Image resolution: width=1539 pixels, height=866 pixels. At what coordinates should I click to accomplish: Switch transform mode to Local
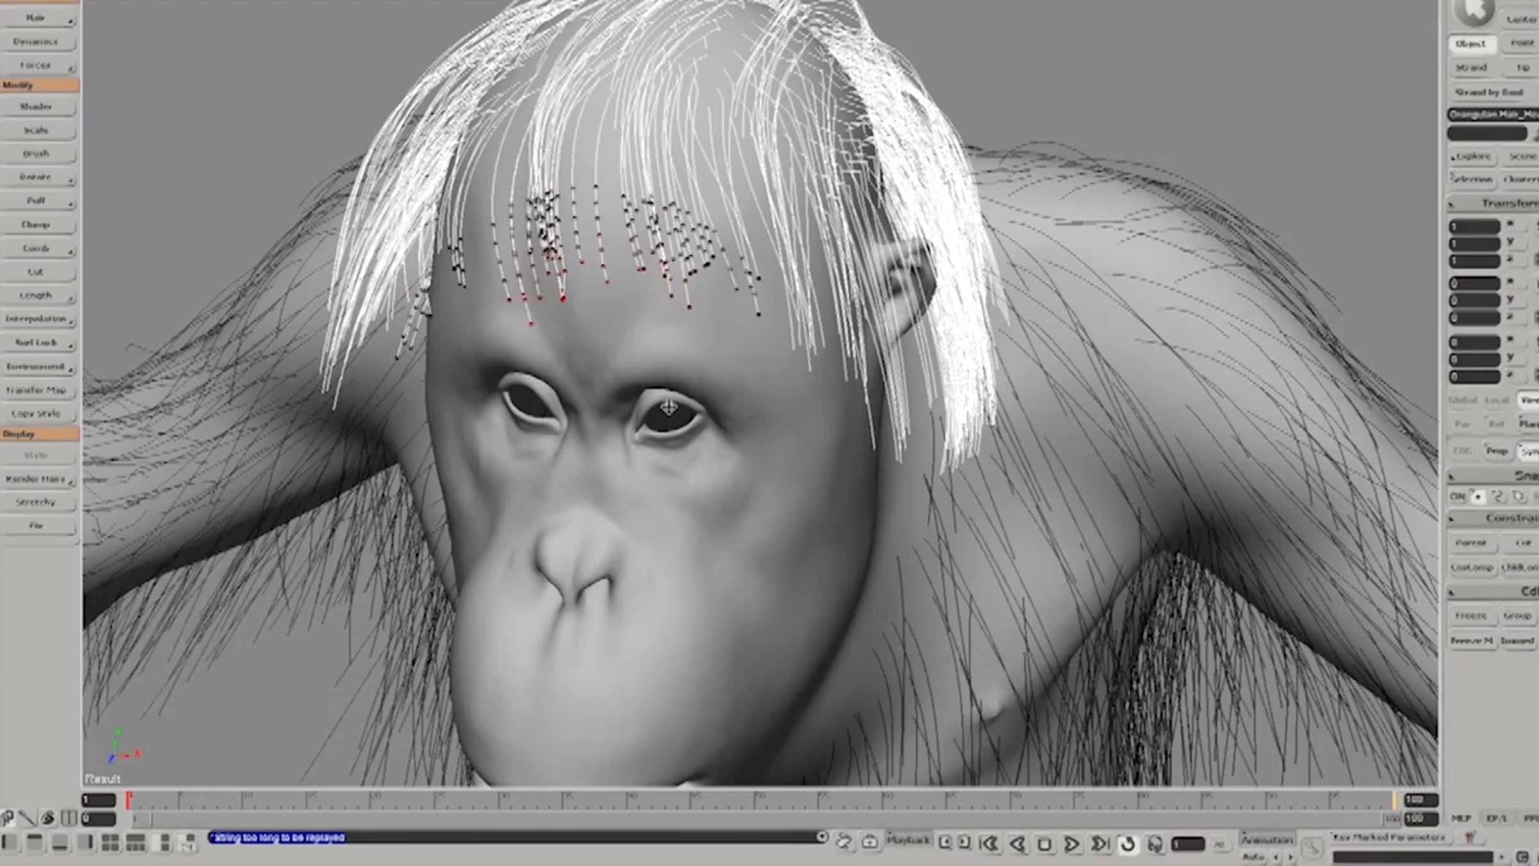click(x=1497, y=400)
